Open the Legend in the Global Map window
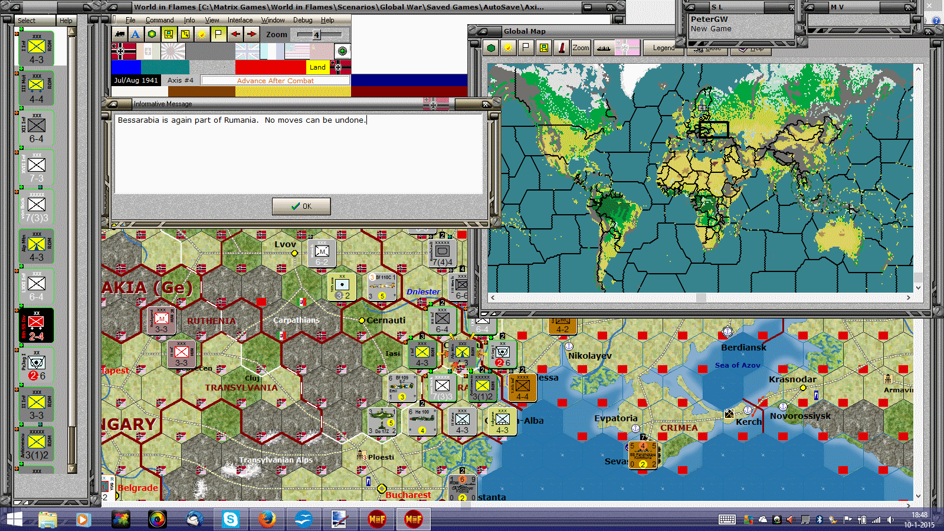The height and width of the screenshot is (531, 944). tap(663, 48)
